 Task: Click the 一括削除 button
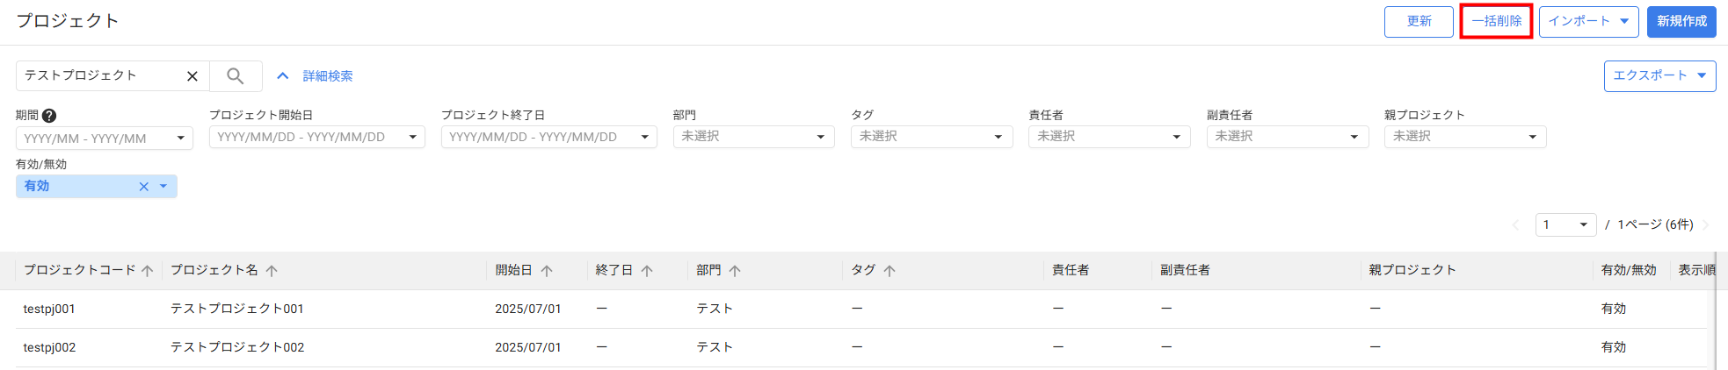pos(1496,21)
